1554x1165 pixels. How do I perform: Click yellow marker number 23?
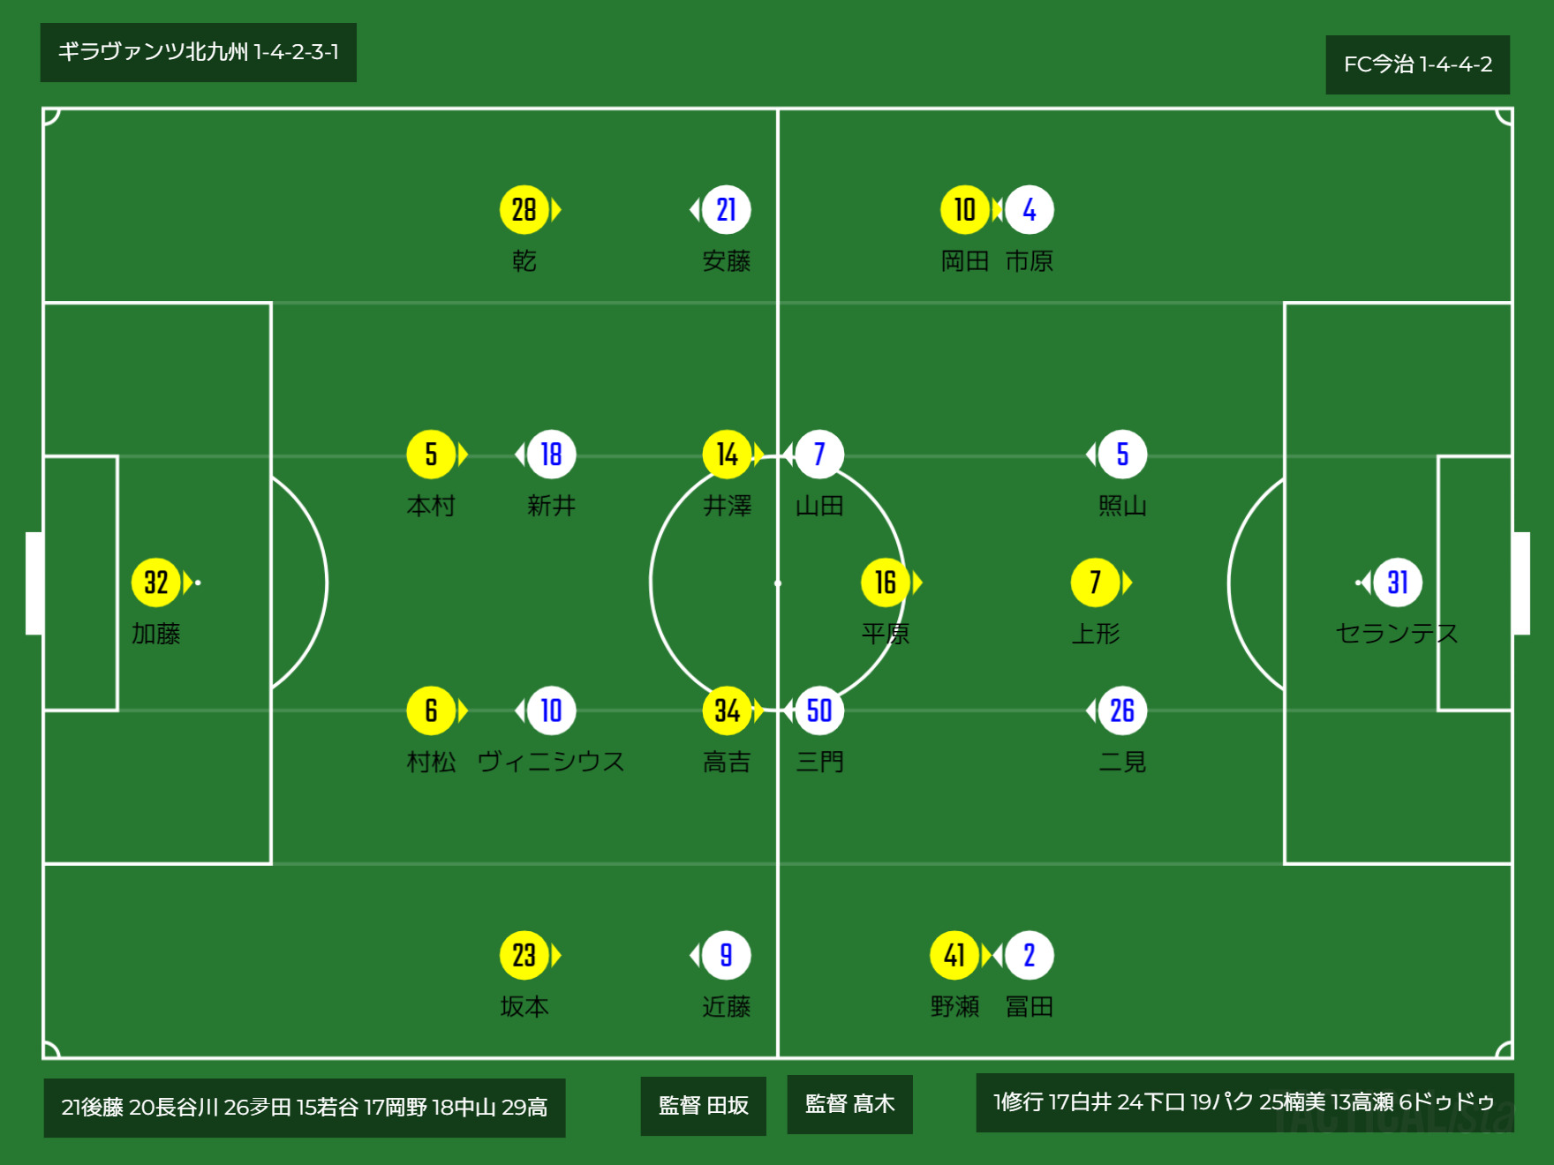click(x=524, y=955)
